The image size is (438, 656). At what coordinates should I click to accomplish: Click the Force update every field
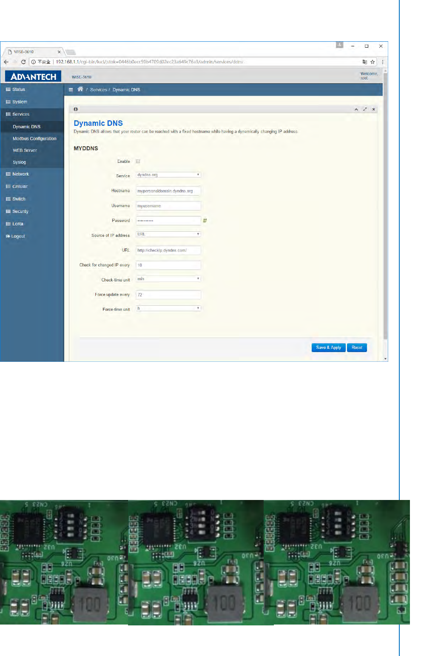click(168, 295)
